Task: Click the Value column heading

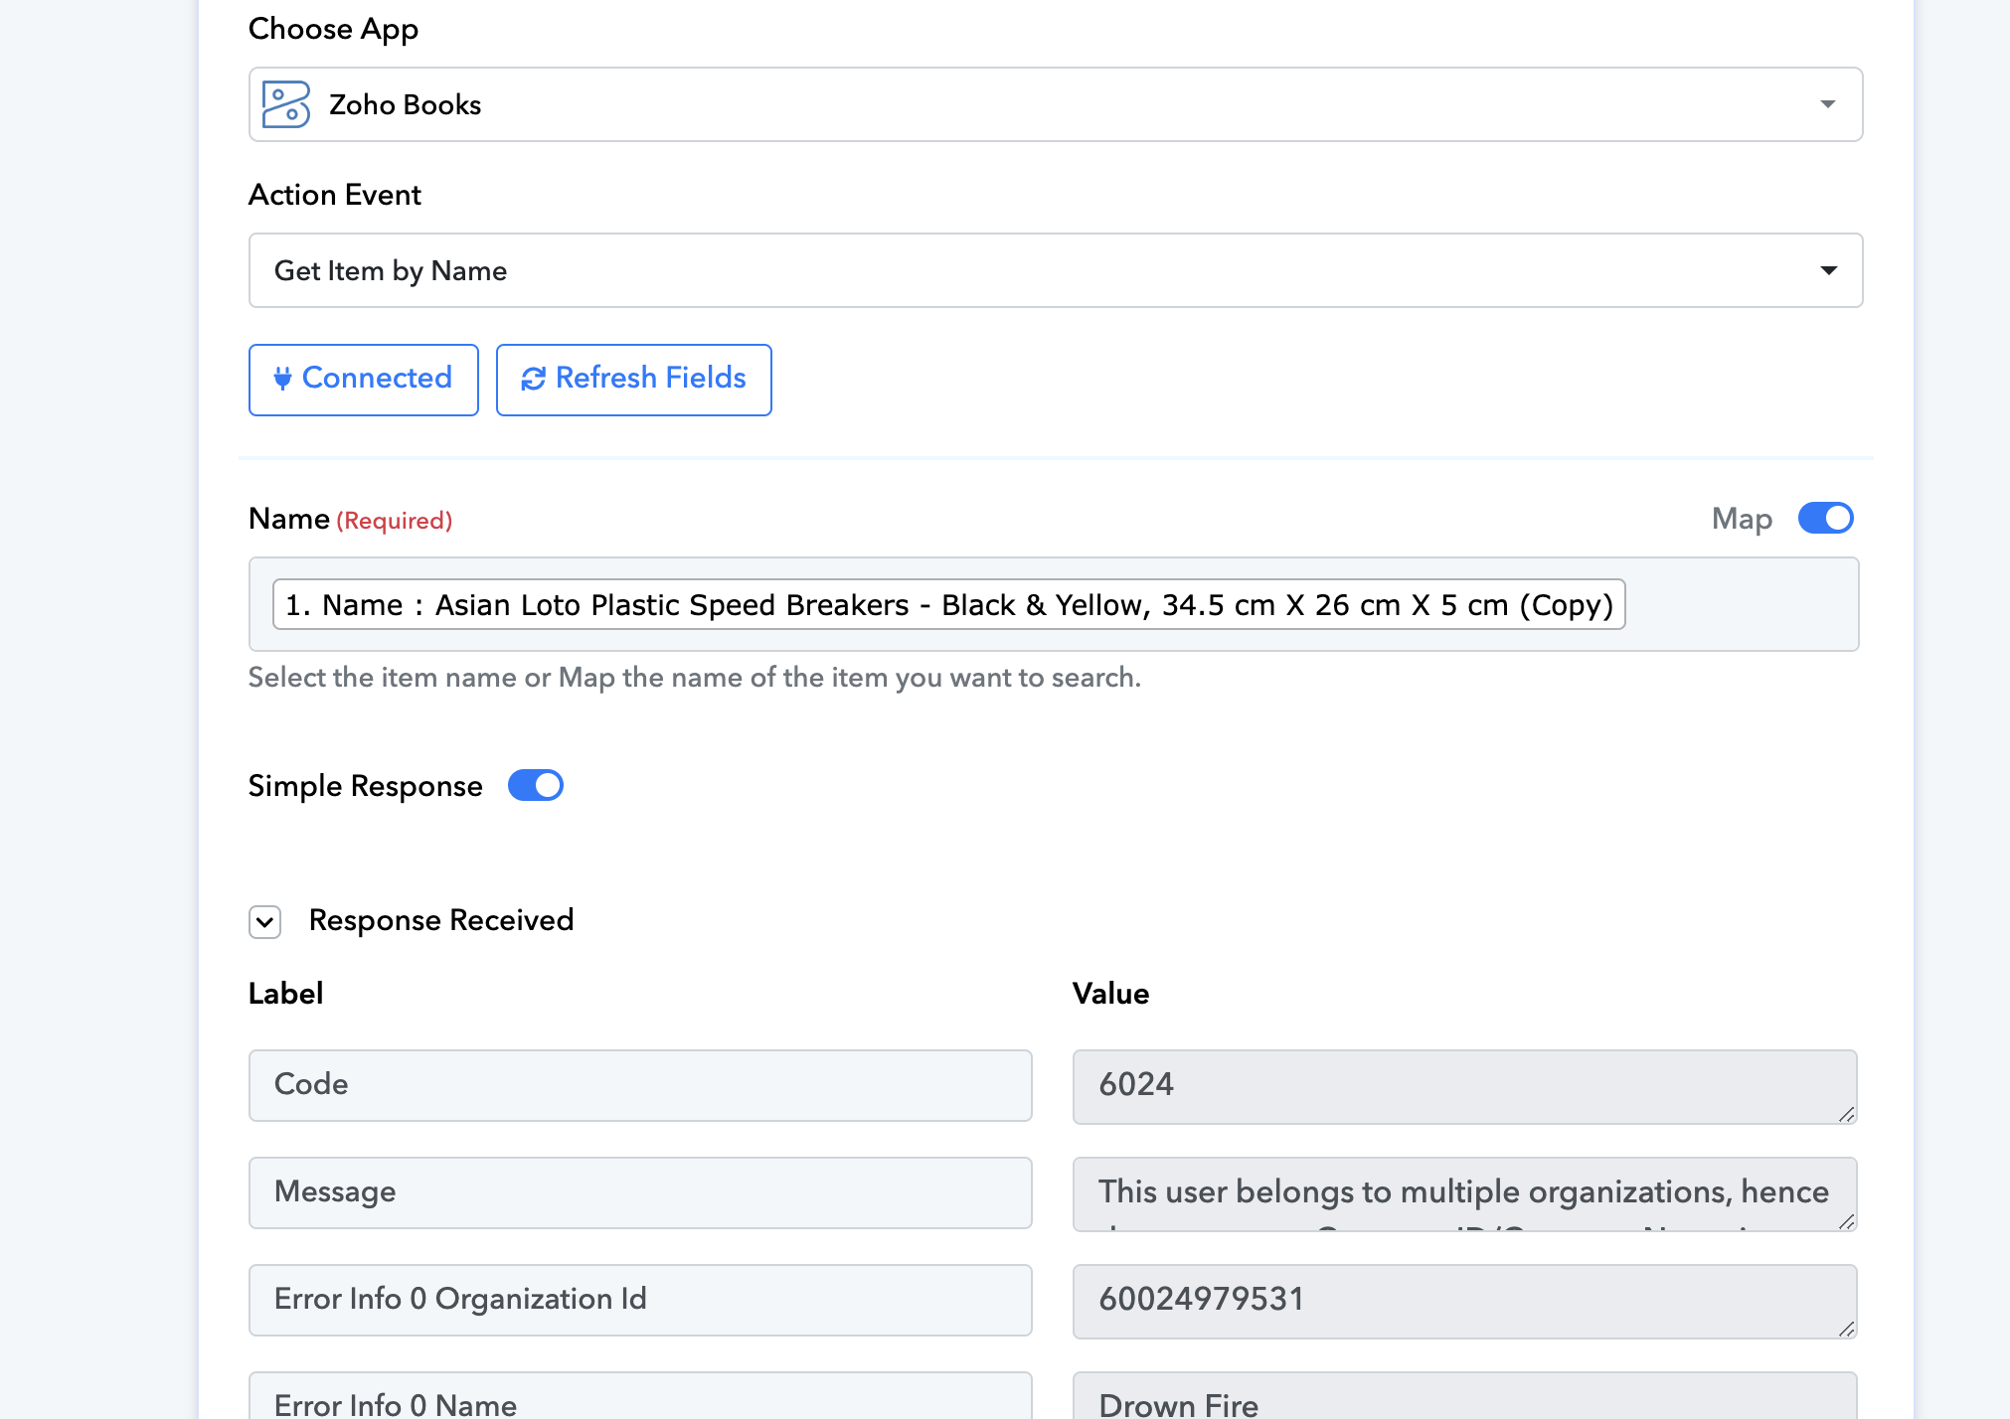Action: click(1110, 994)
